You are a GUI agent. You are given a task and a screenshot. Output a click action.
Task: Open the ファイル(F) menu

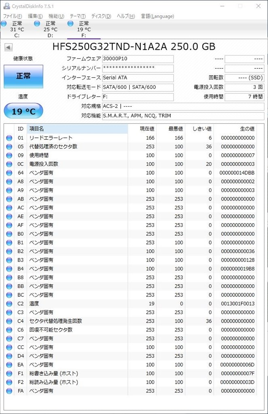(13, 16)
